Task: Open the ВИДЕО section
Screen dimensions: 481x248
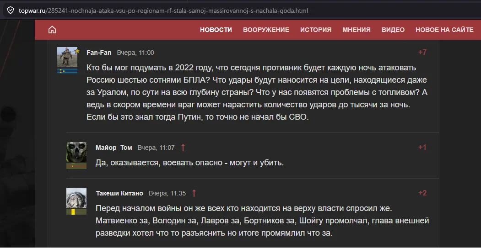Action: point(393,30)
